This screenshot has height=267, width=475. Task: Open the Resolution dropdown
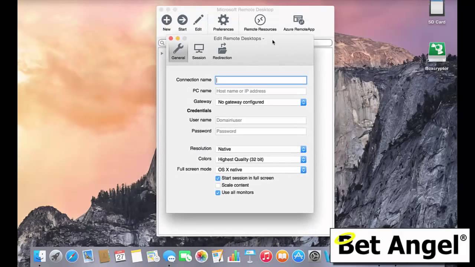click(261, 149)
